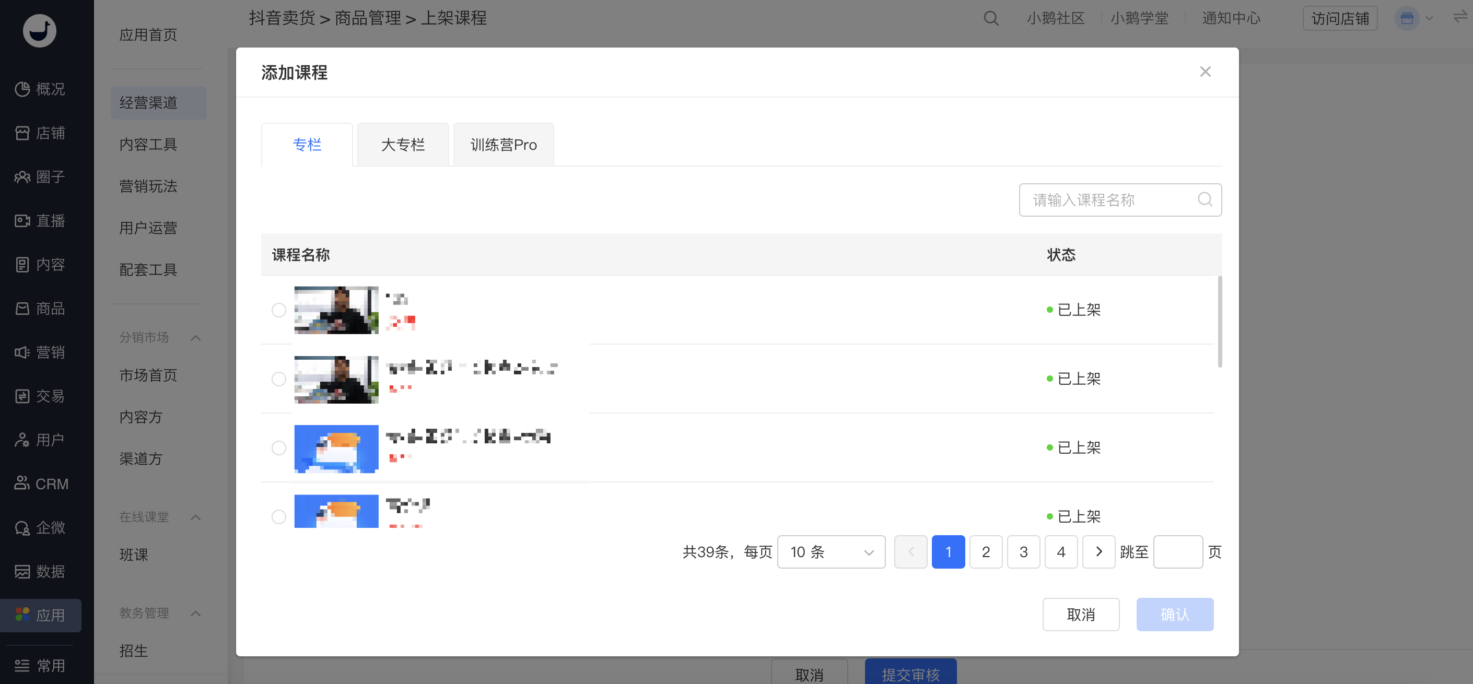
Task: Collapse the 分销市场 section
Action: (x=195, y=338)
